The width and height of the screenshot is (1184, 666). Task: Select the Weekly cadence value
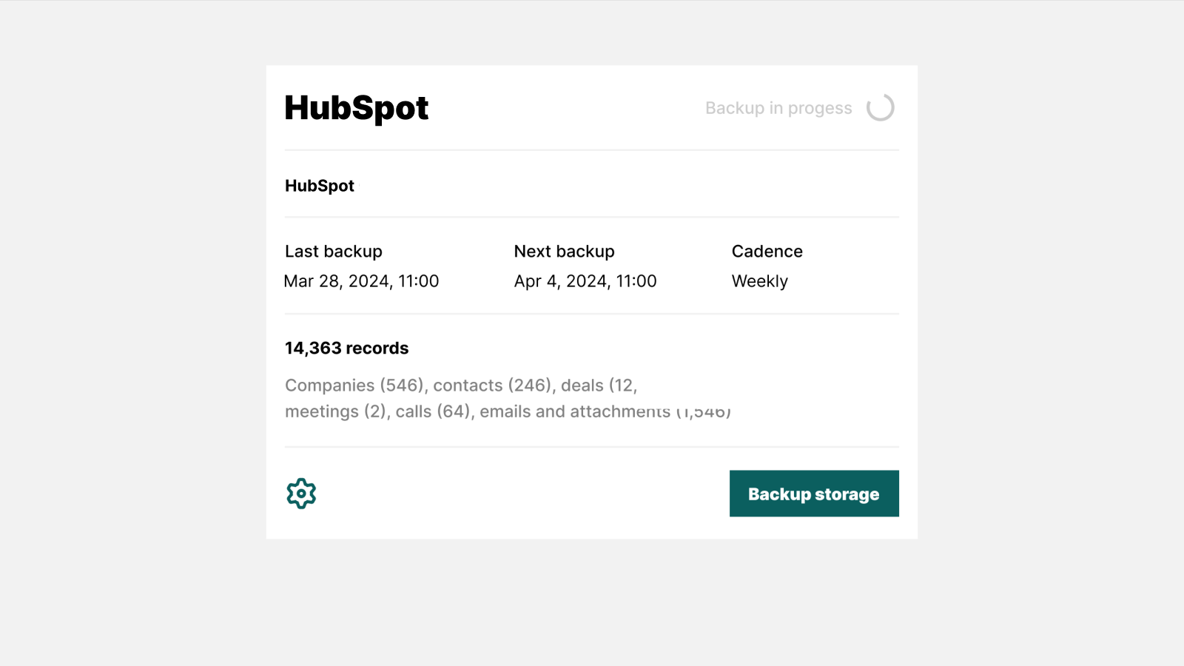[x=759, y=281]
